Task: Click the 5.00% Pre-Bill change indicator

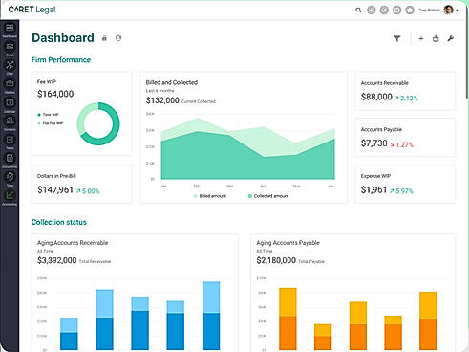Action: [88, 191]
